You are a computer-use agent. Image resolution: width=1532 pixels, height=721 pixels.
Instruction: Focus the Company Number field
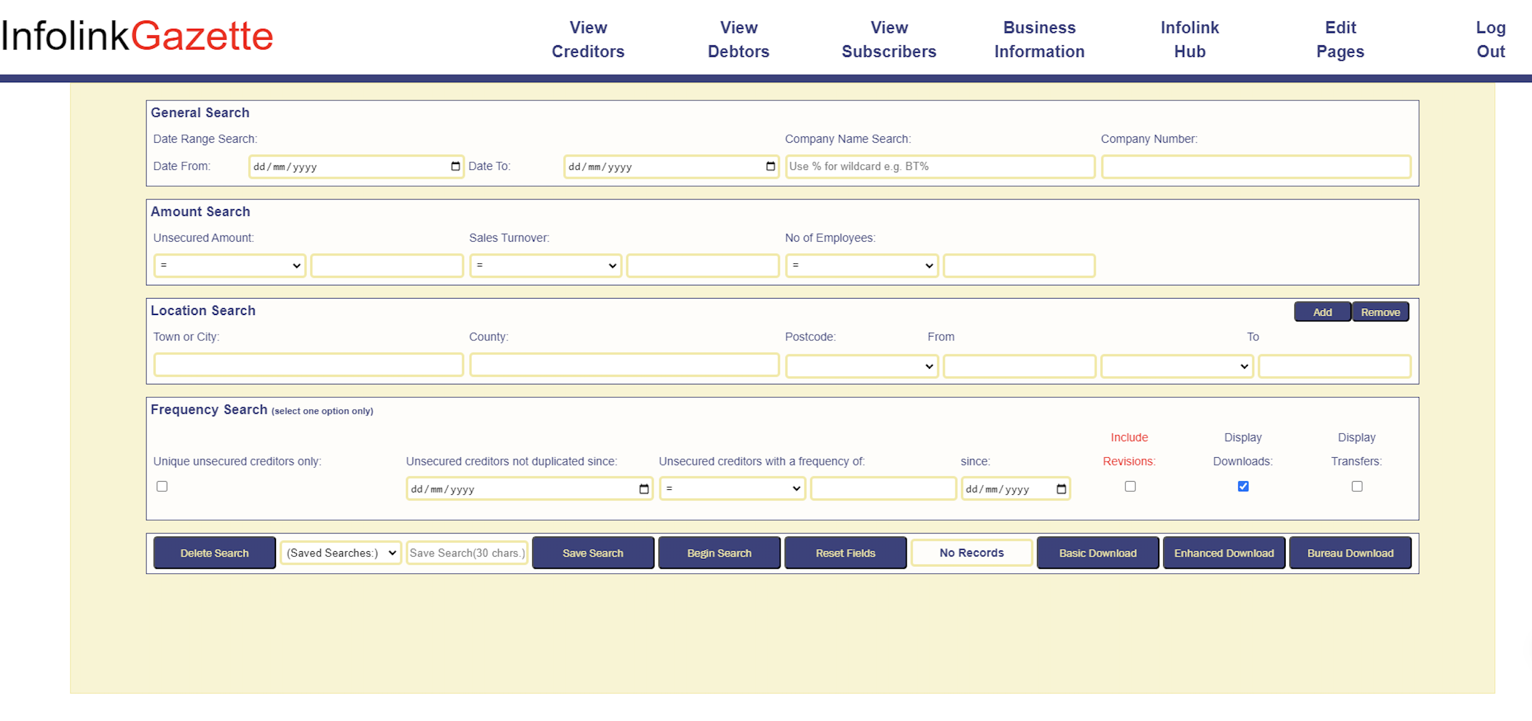coord(1256,167)
